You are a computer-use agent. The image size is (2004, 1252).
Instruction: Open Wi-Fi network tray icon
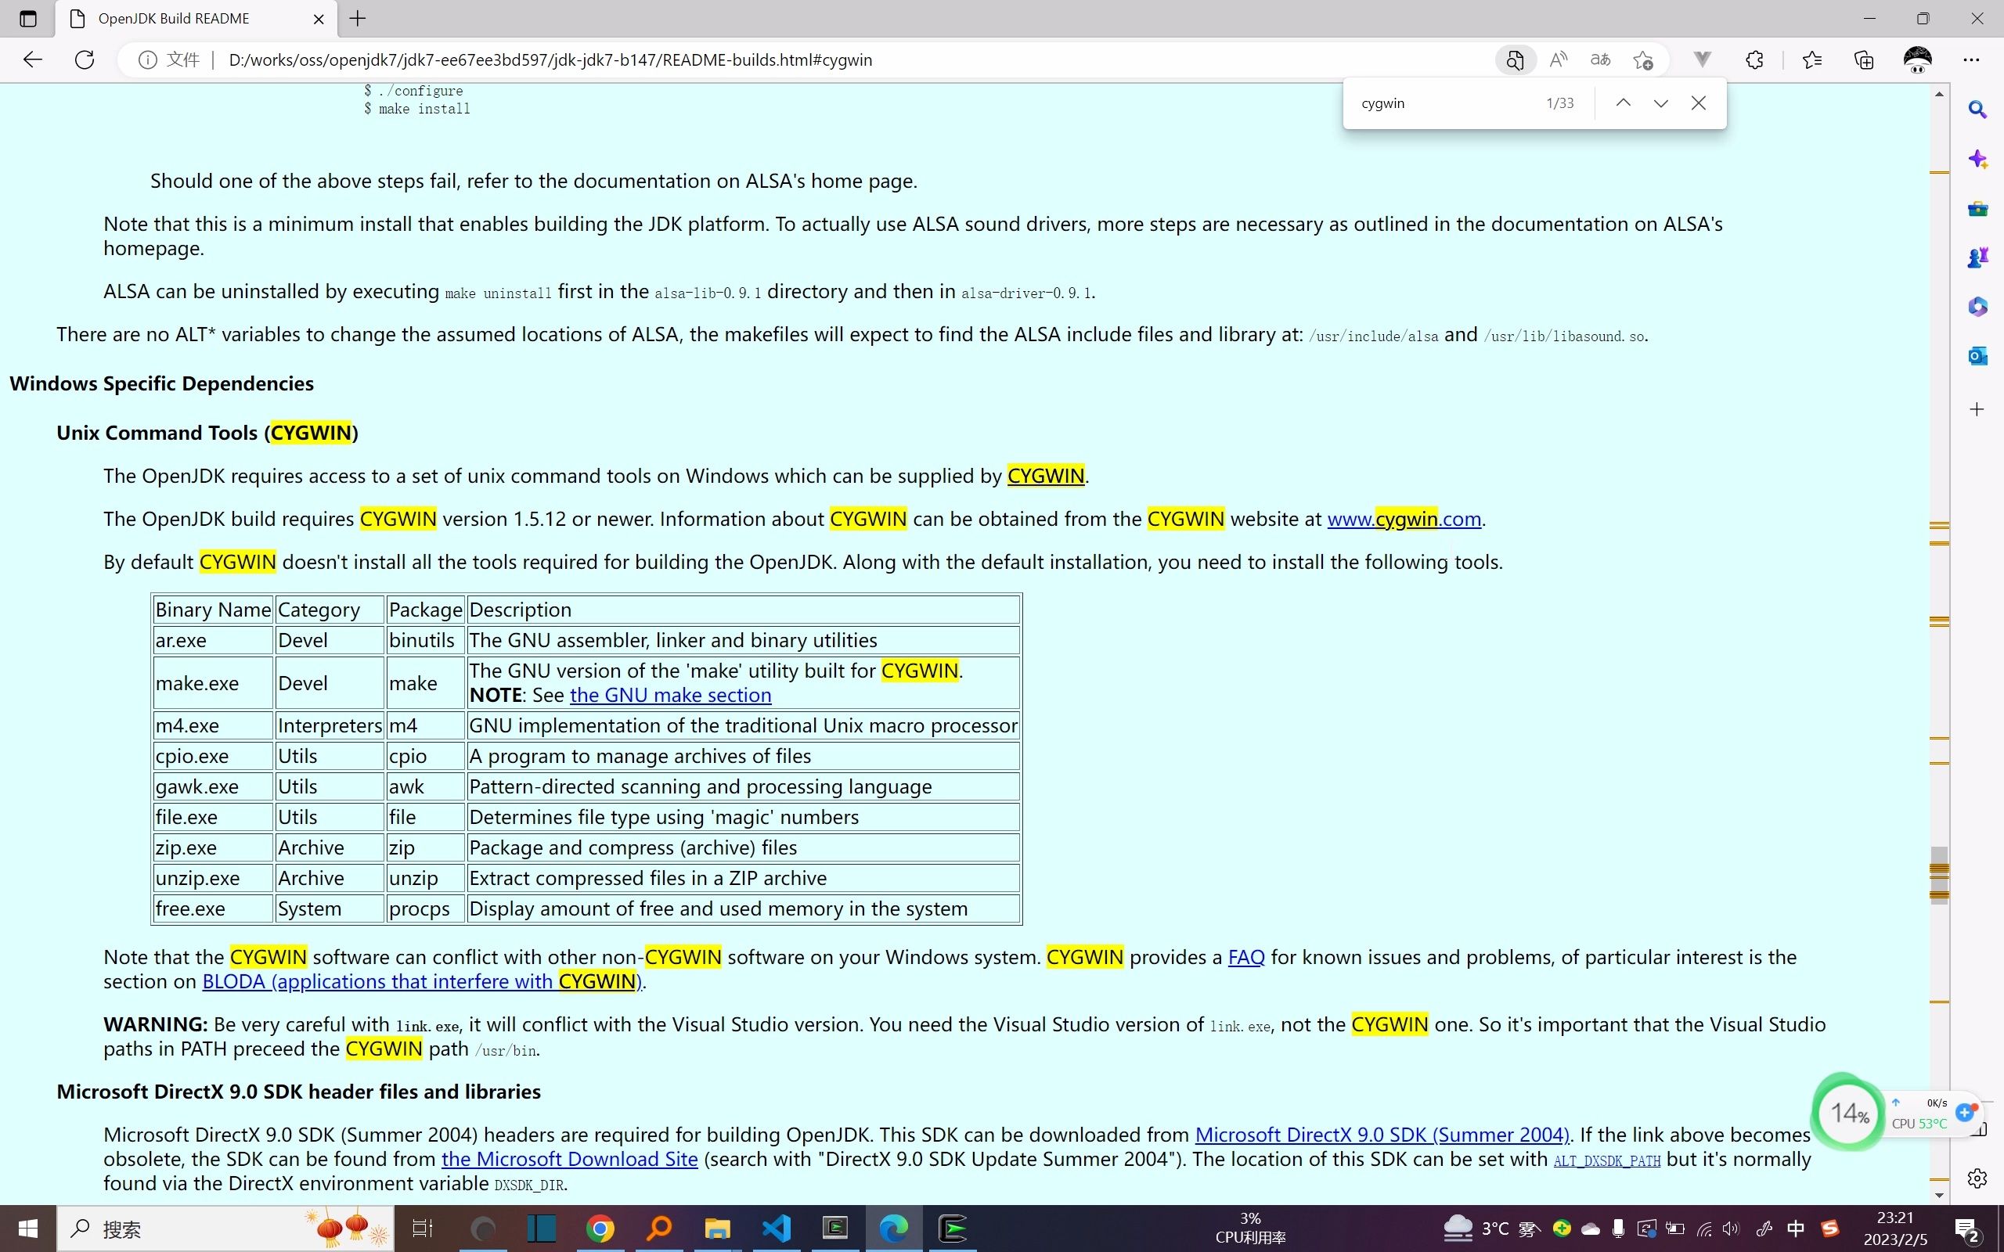point(1703,1229)
